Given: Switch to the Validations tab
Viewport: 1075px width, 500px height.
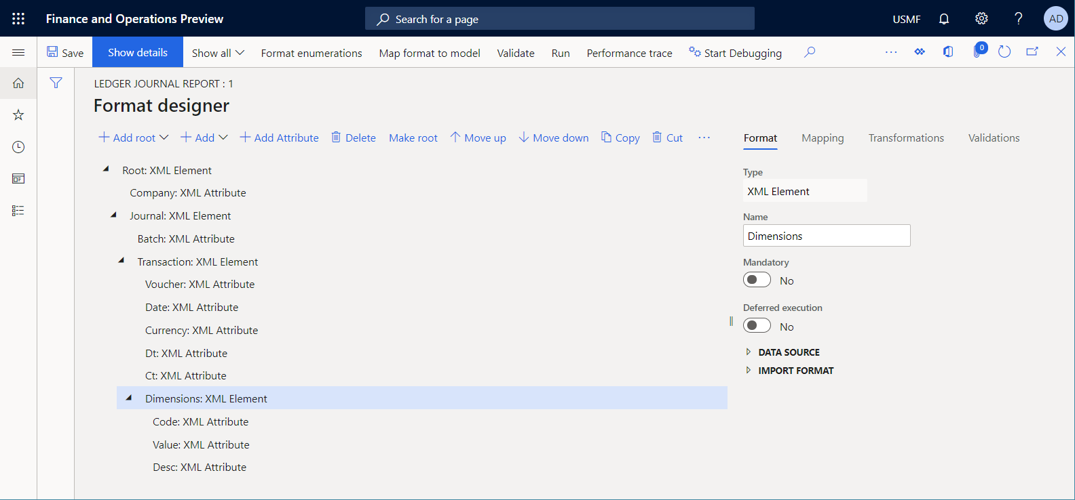Looking at the screenshot, I should 994,138.
